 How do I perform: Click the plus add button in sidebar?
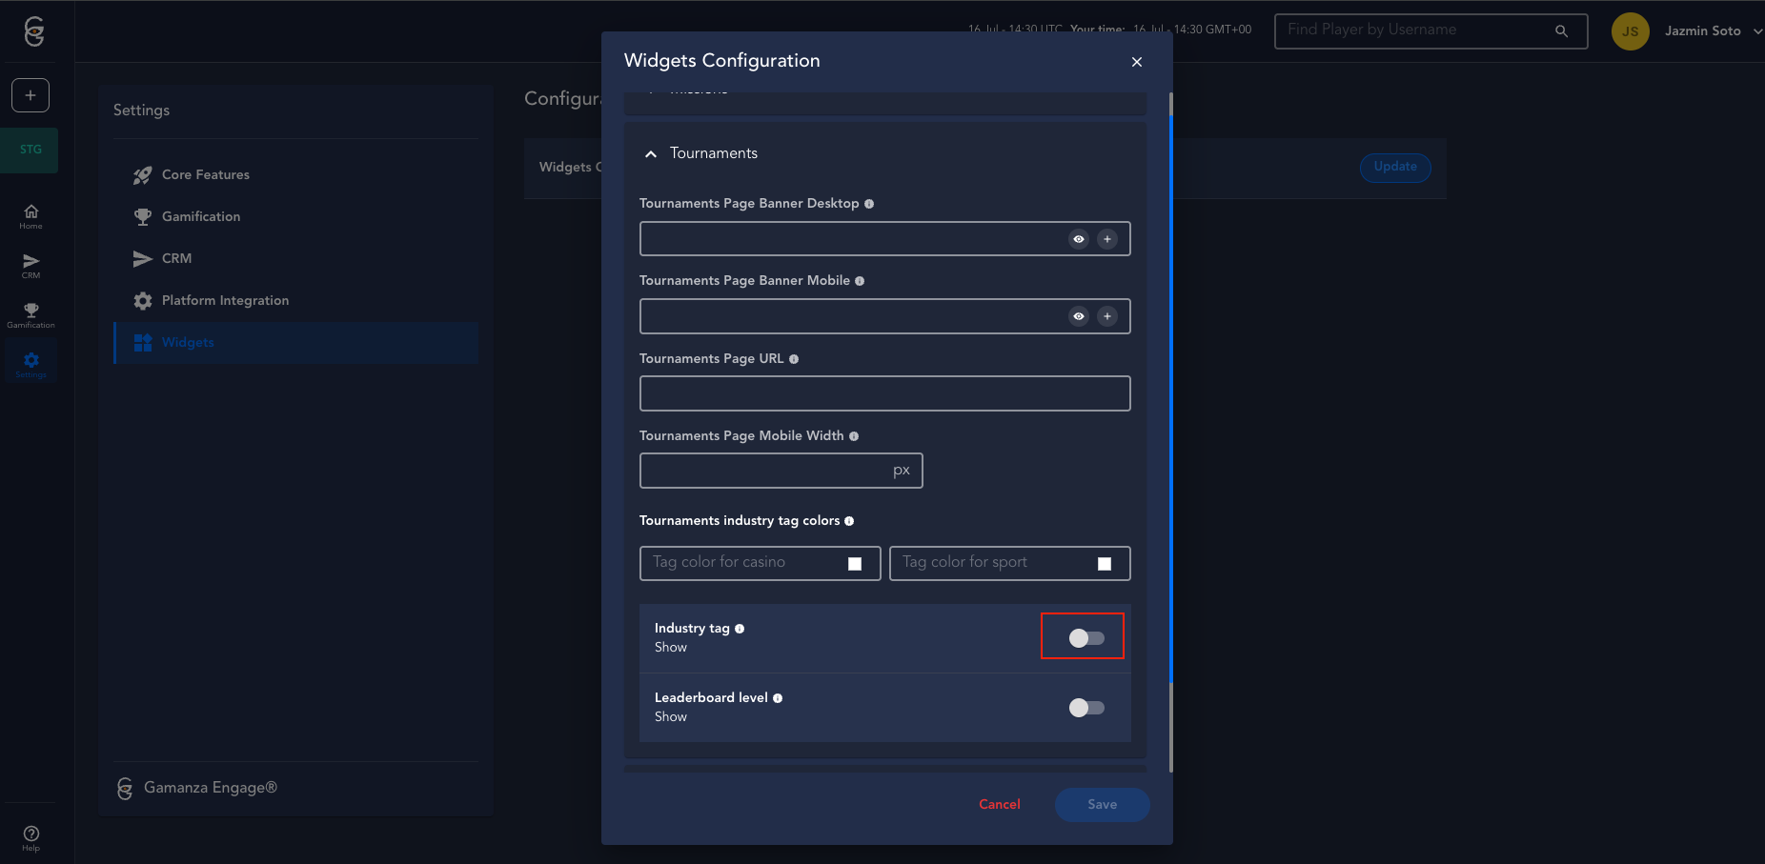point(30,95)
